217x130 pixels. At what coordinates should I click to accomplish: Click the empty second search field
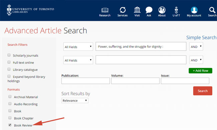point(141,60)
